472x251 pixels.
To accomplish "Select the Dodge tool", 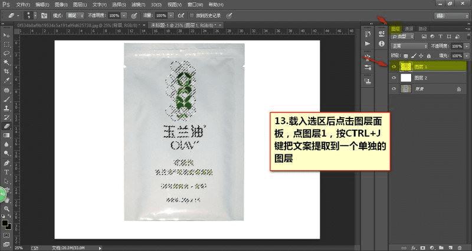I will pos(6,153).
